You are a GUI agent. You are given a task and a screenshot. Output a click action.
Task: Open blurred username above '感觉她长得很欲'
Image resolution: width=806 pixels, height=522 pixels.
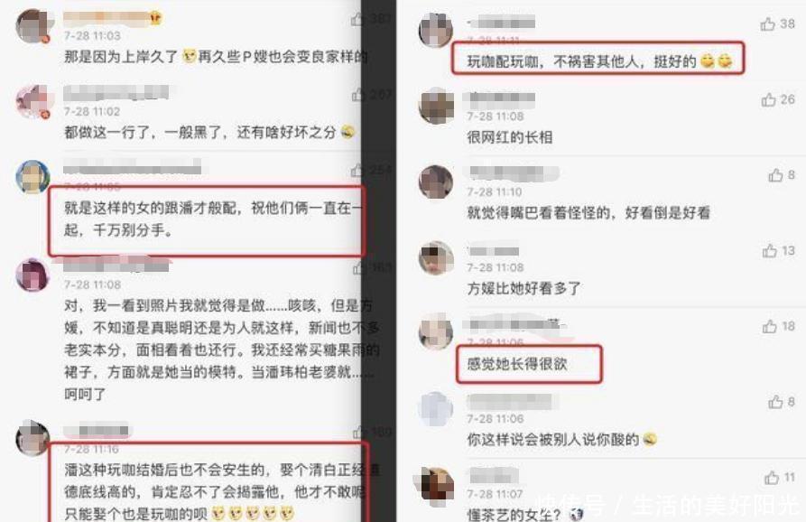point(515,324)
